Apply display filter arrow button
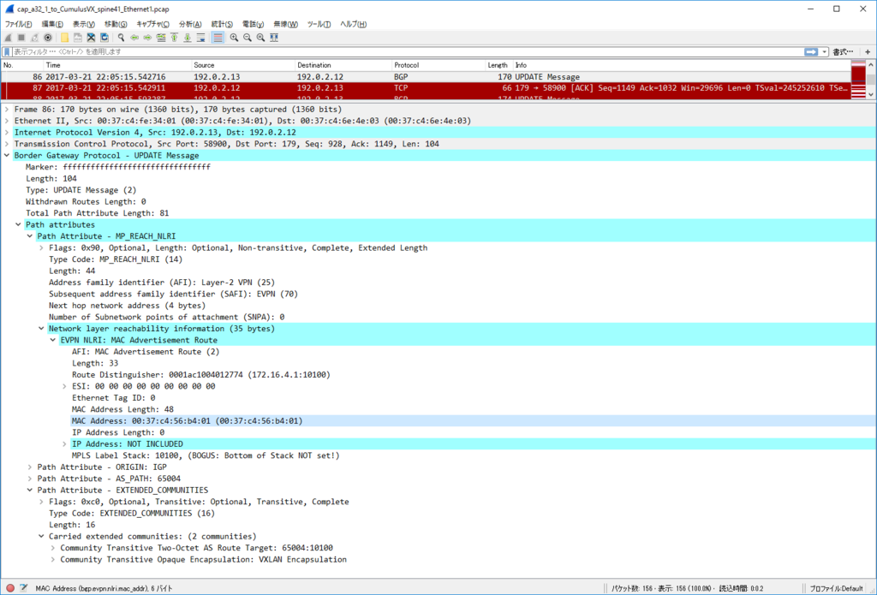This screenshot has width=877, height=595. click(811, 51)
